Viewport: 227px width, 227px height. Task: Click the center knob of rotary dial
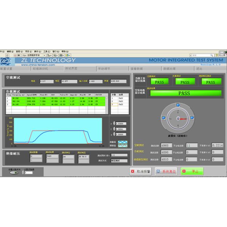click(177, 119)
